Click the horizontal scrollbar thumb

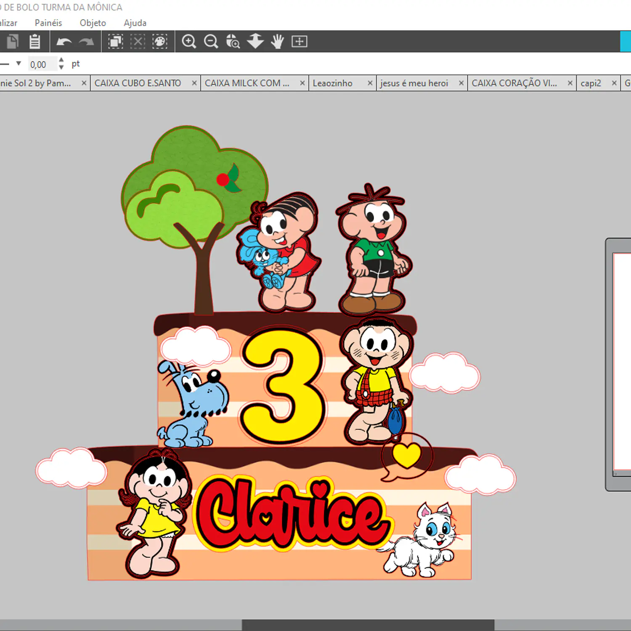[x=368, y=625]
